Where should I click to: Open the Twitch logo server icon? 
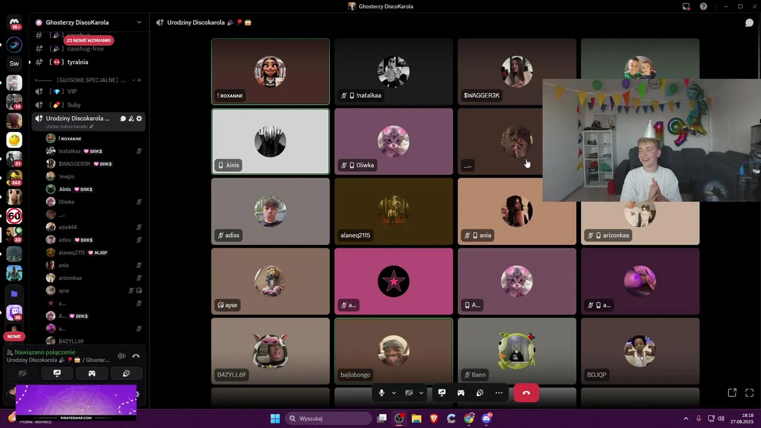point(14,311)
